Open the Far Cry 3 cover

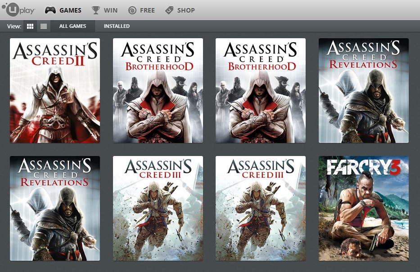[363, 208]
